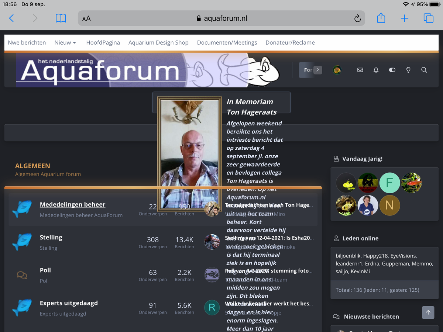Open the Mededelingen beheer forum link
This screenshot has width=443, height=332.
coord(72,204)
